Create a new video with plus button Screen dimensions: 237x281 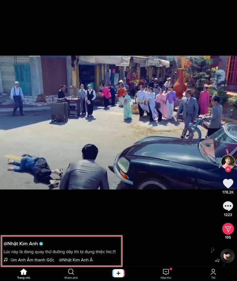(x=118, y=273)
